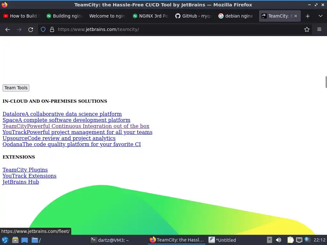Open the TeamCity Continuous Integration link
Viewport: 327px width, 245px height.
click(x=76, y=126)
